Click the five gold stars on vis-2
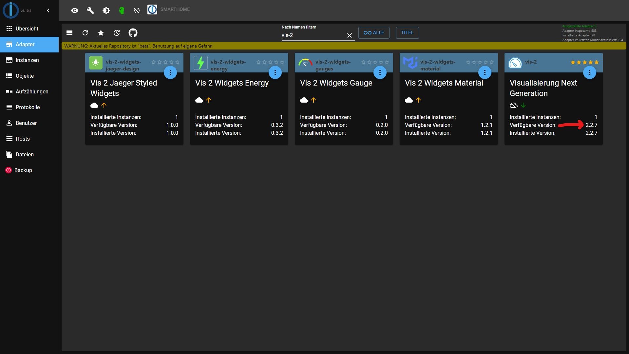This screenshot has width=629, height=354. point(584,62)
